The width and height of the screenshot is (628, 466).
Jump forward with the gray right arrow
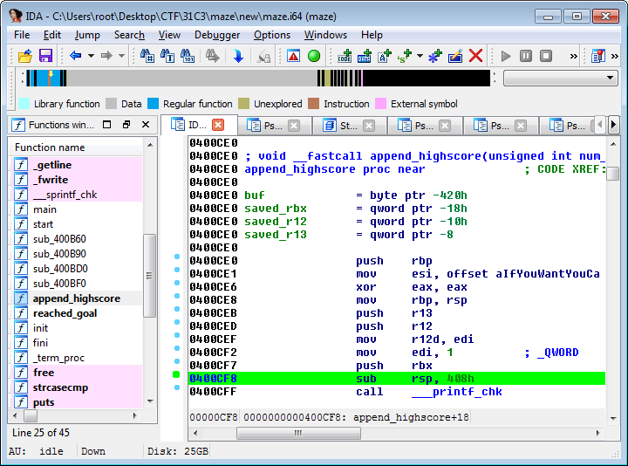tap(106, 56)
